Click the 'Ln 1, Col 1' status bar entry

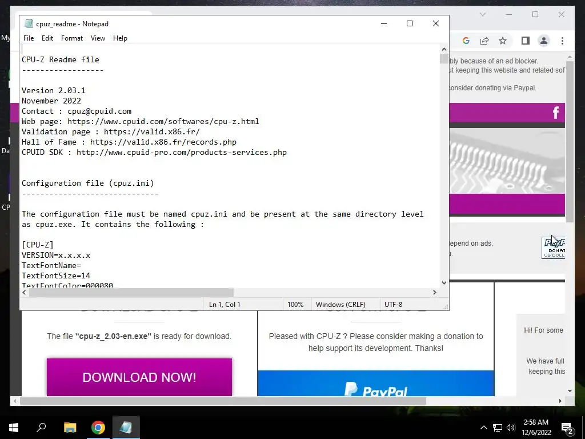coord(224,305)
